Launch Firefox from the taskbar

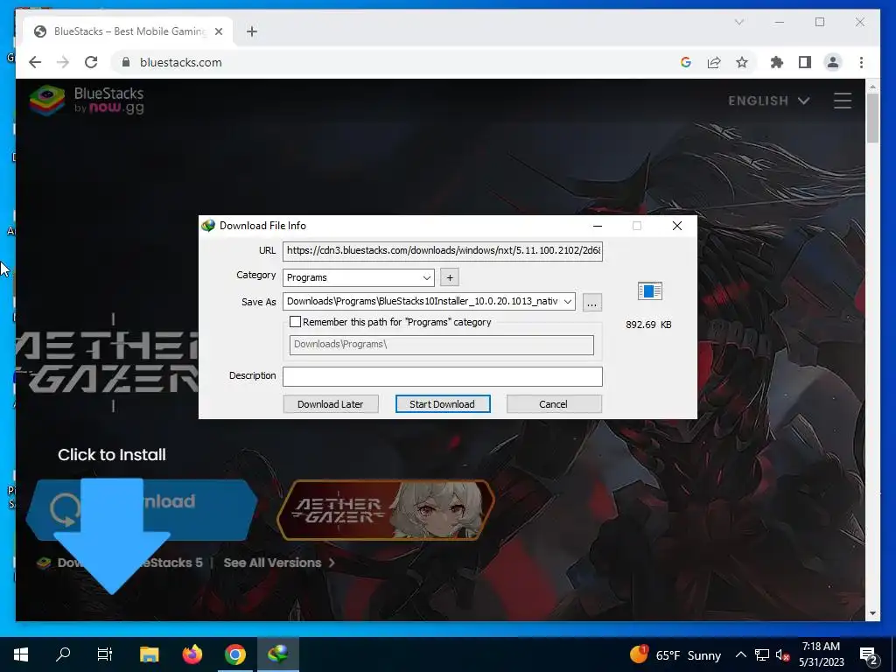coord(192,654)
